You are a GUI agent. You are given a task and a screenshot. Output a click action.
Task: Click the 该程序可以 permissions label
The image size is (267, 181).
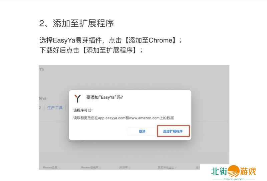[83, 110]
